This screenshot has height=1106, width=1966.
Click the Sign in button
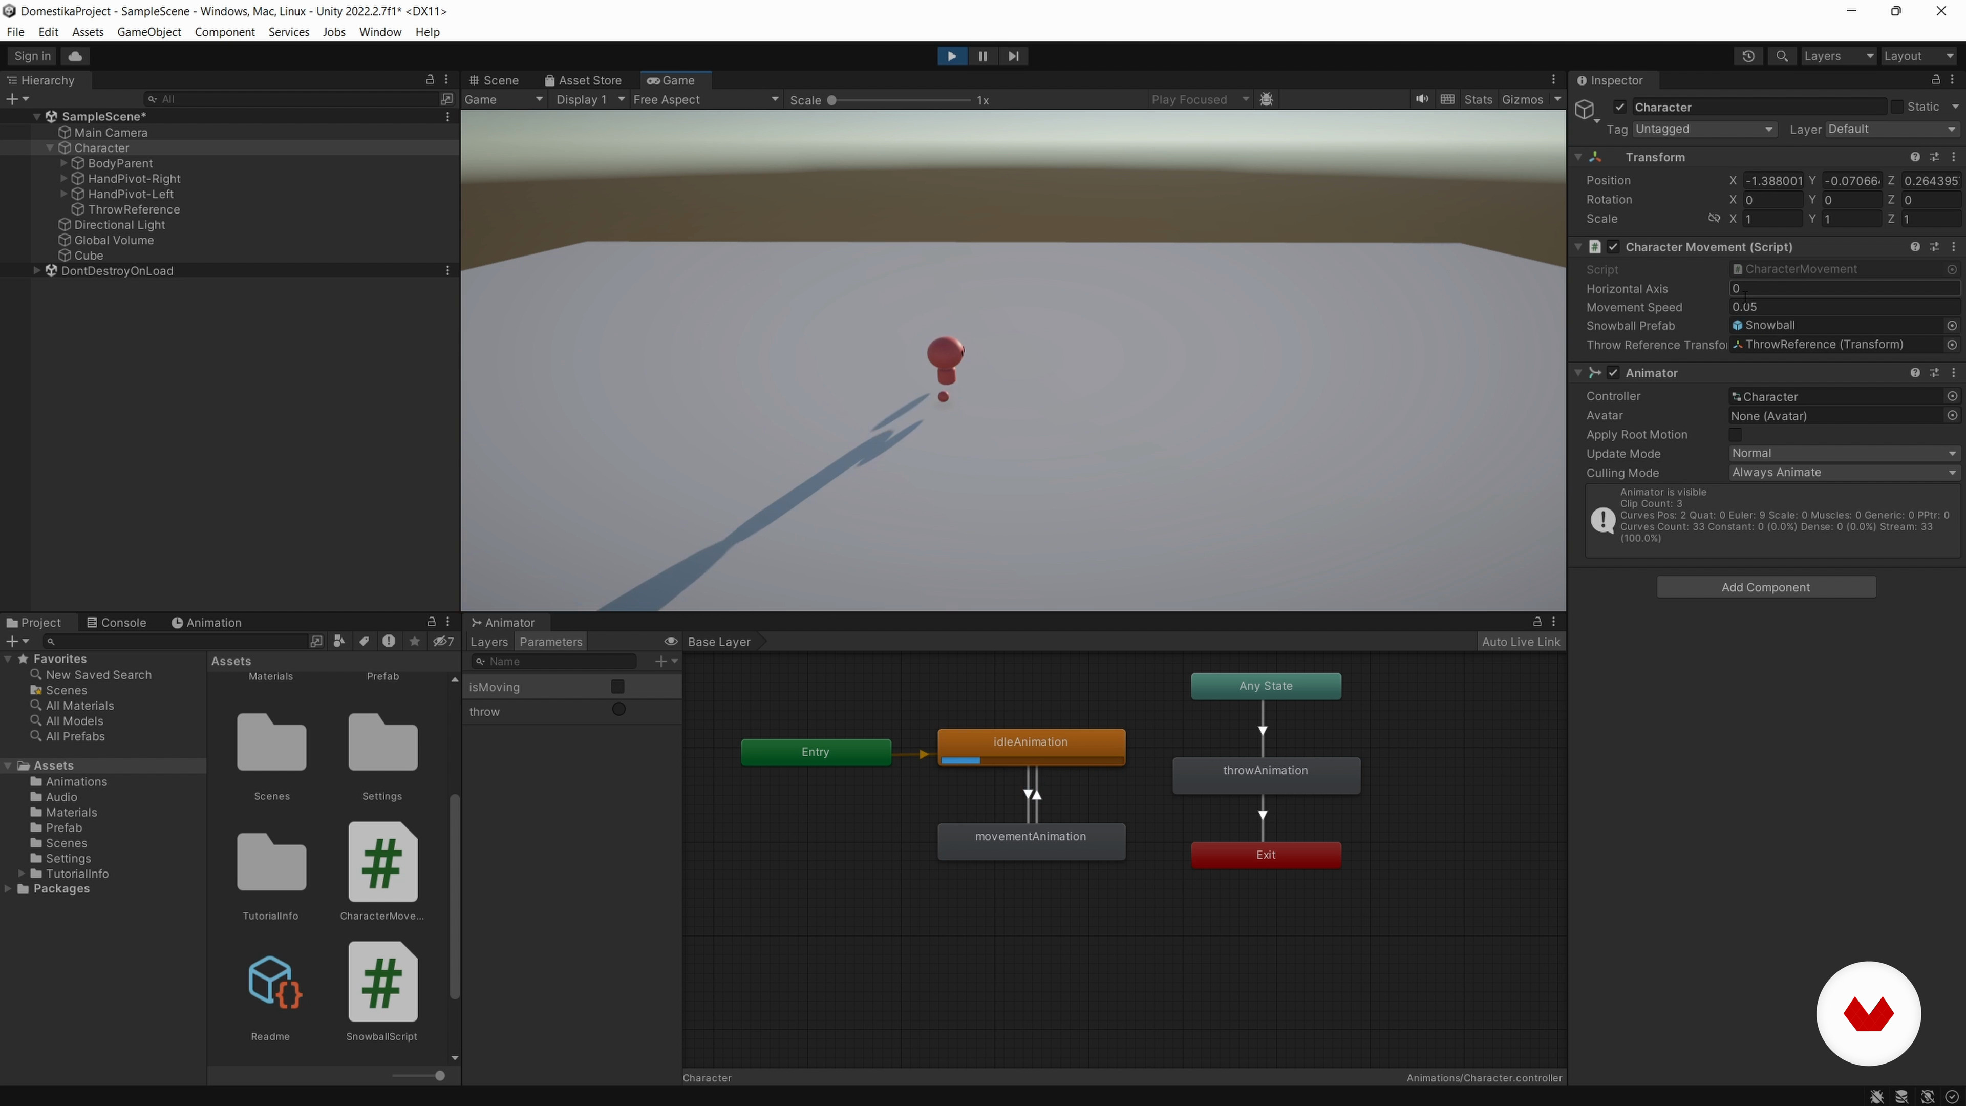pyautogui.click(x=32, y=56)
